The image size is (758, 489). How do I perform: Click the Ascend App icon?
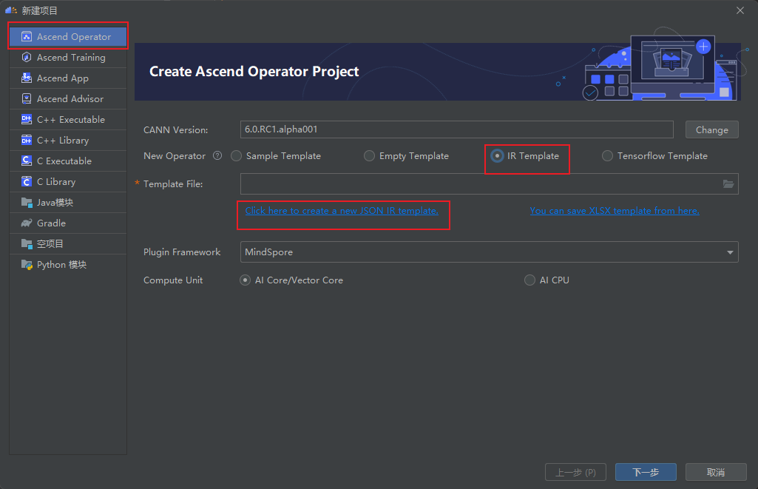click(27, 78)
